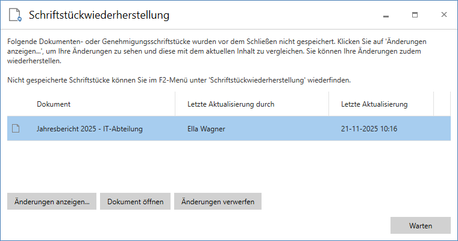Click the document recovery icon in title bar
Viewport: 458px width, 241px height.
(x=15, y=15)
